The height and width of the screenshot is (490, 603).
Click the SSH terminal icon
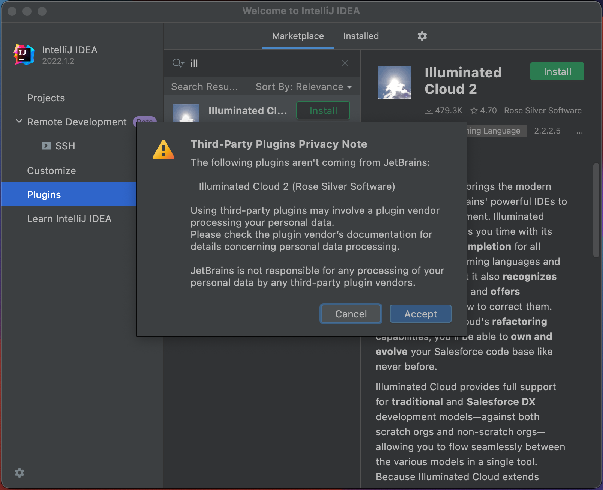tap(46, 146)
